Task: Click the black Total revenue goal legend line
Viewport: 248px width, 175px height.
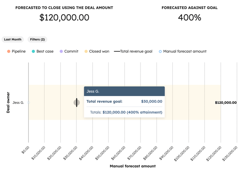Action: pos(117,51)
